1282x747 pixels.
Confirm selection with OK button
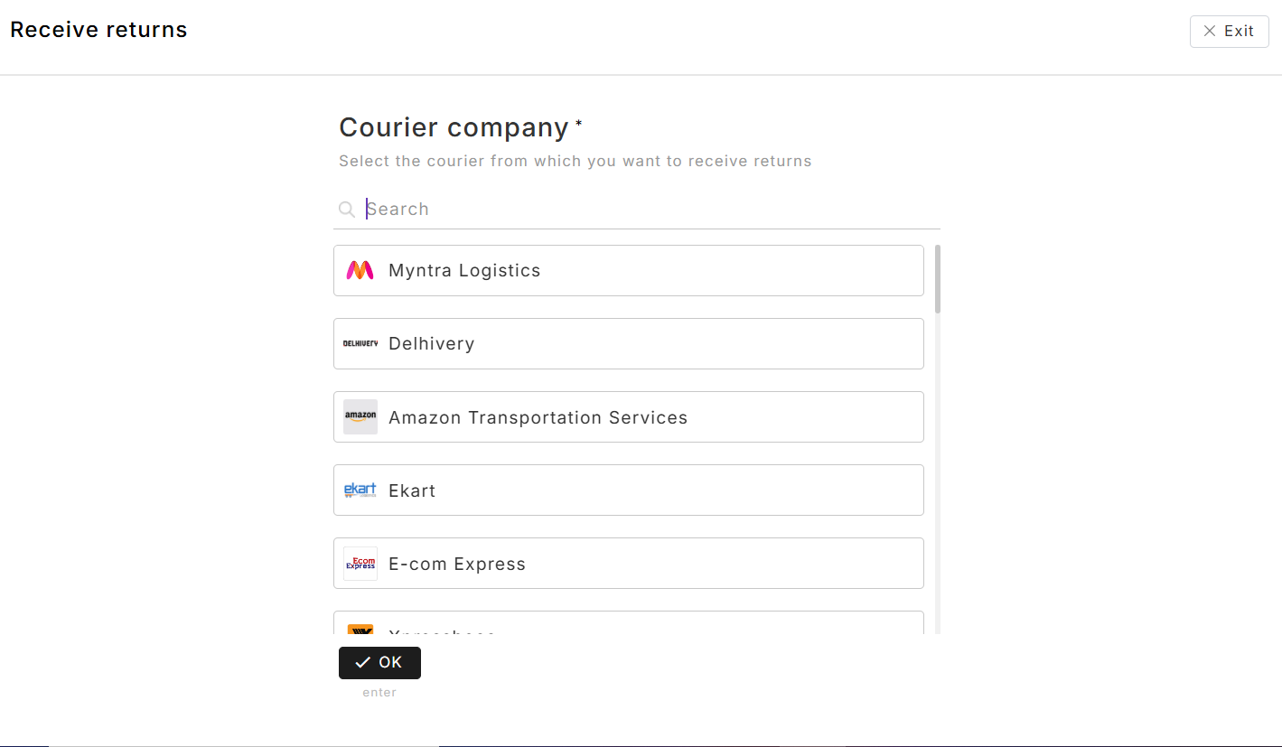[379, 663]
